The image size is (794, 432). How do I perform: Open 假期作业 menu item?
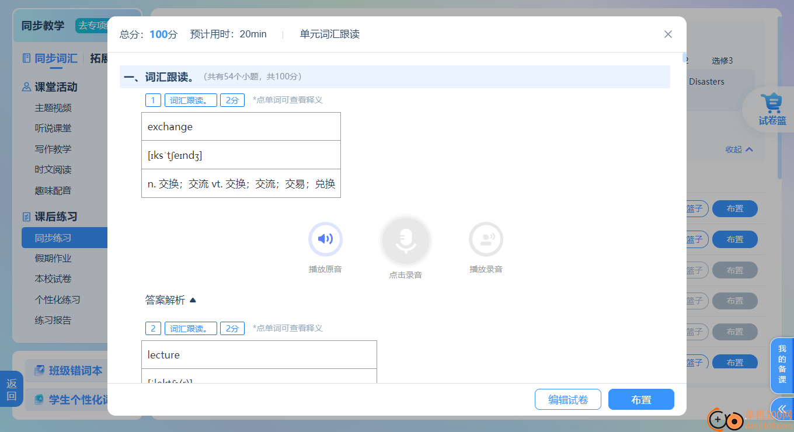tap(53, 258)
